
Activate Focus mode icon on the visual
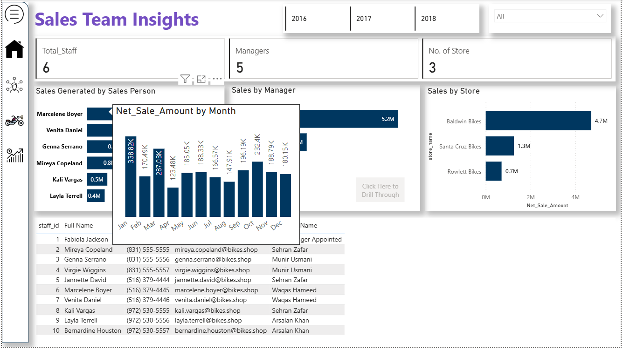[x=201, y=79]
